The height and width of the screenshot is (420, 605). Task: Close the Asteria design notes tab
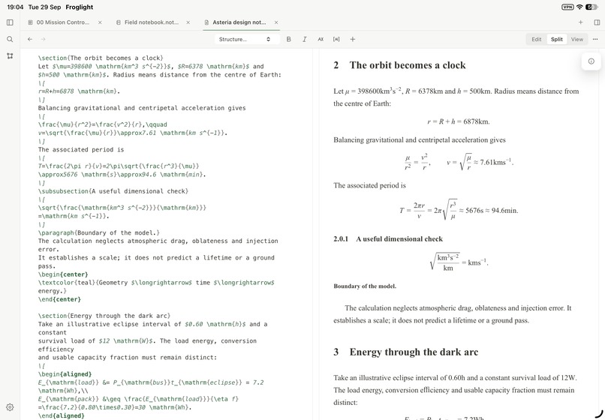[x=276, y=22]
